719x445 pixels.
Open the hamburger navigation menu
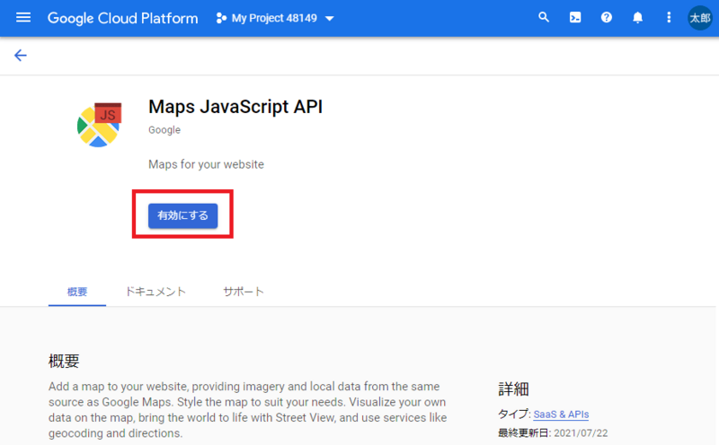23,18
